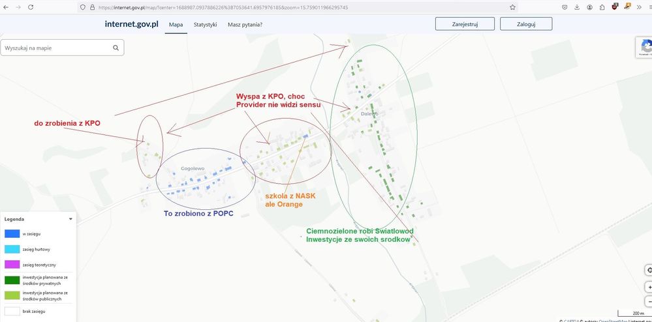
Task: Open browser downloads icon
Action: point(577,7)
